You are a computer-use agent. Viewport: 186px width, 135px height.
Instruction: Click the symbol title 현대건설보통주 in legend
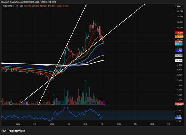(x=8, y=6)
